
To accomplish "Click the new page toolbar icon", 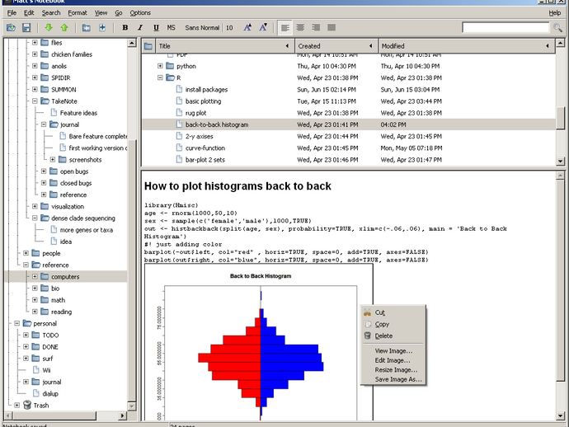I will pos(102,27).
